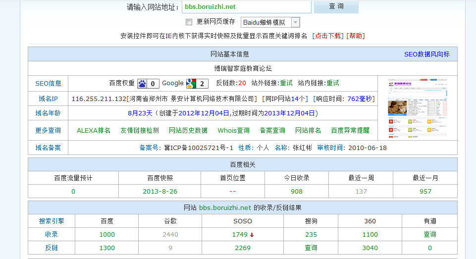Viewport: 476px width, 259px height.
Task: Retry 站内链接 via 重试
Action: [x=333, y=83]
